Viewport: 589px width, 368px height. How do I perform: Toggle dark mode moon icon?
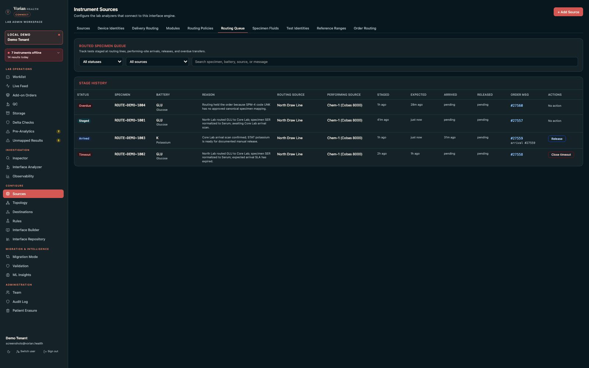(9, 351)
